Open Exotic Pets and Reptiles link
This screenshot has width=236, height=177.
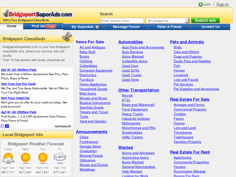tap(192, 61)
